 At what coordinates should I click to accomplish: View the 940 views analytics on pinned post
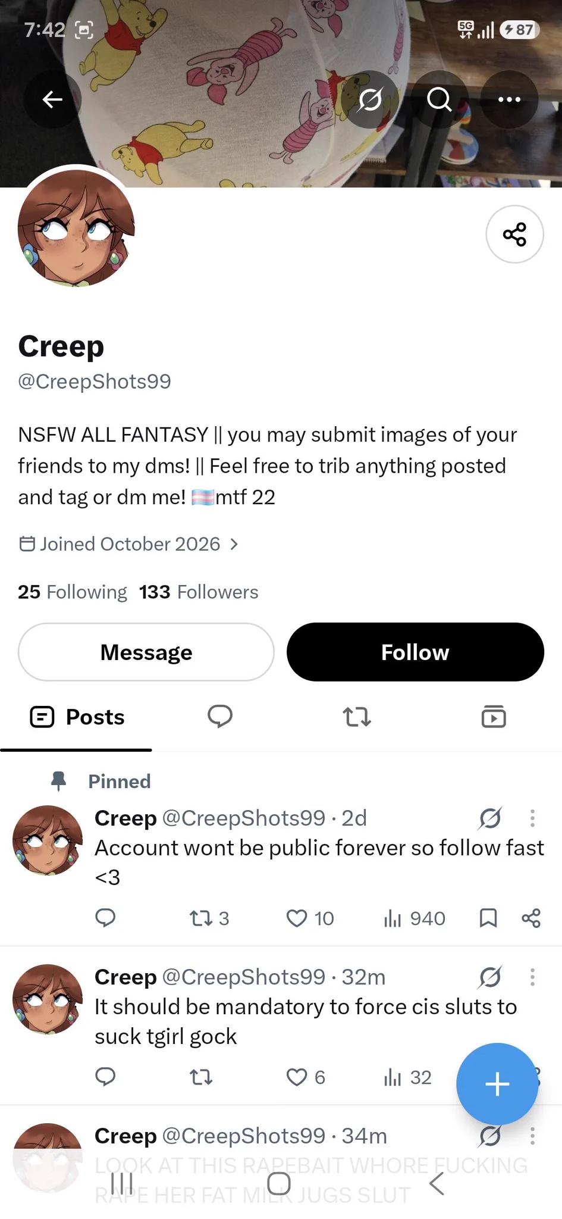pyautogui.click(x=415, y=918)
